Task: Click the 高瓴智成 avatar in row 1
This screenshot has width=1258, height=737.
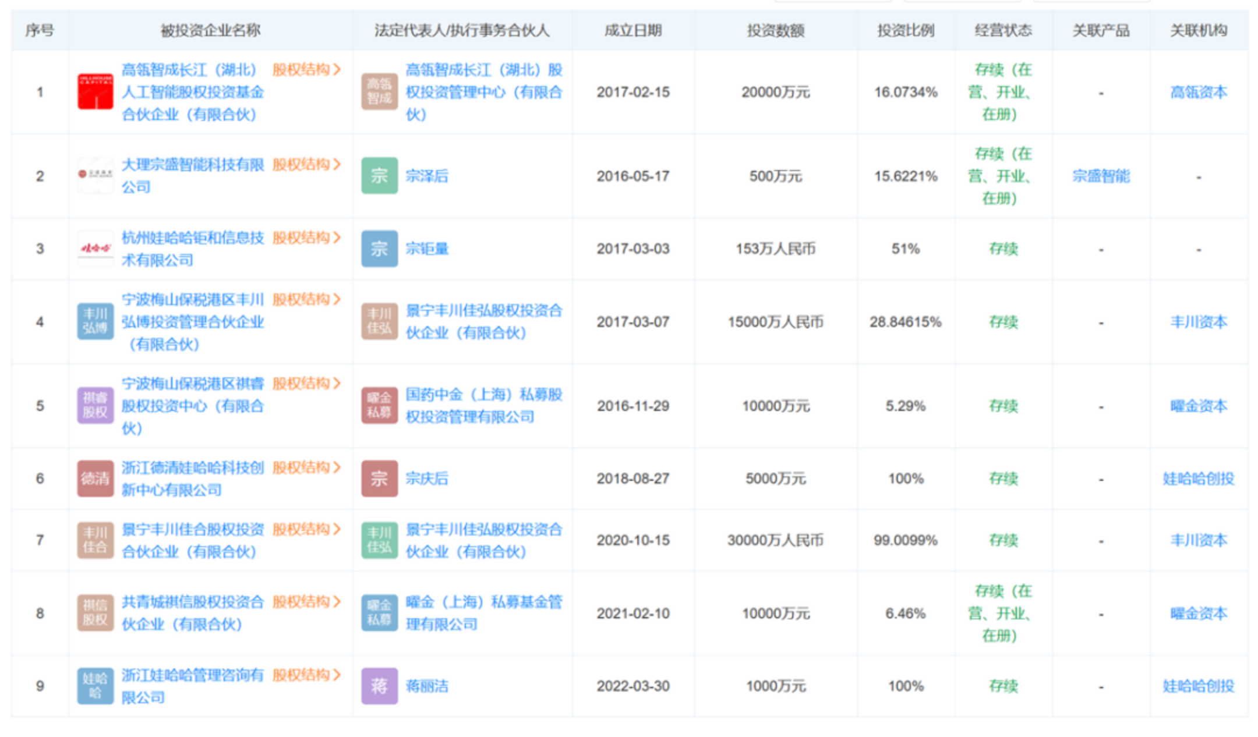Action: 379,92
